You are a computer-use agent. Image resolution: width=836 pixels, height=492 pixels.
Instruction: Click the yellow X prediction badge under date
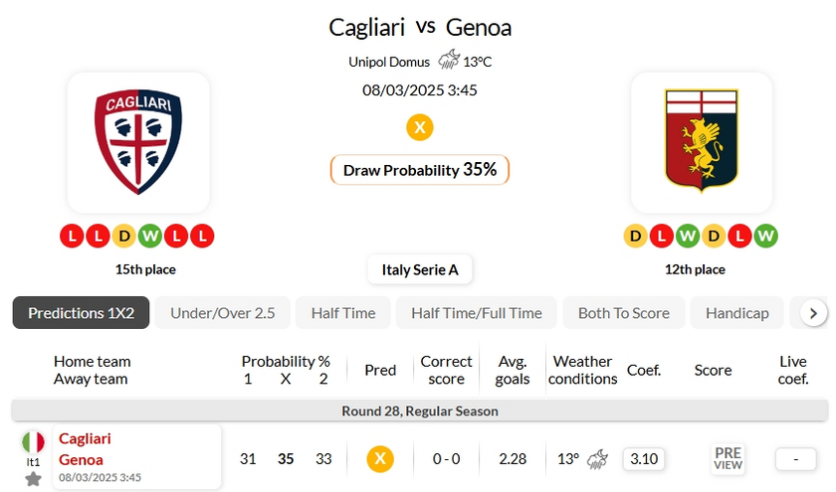click(x=420, y=127)
